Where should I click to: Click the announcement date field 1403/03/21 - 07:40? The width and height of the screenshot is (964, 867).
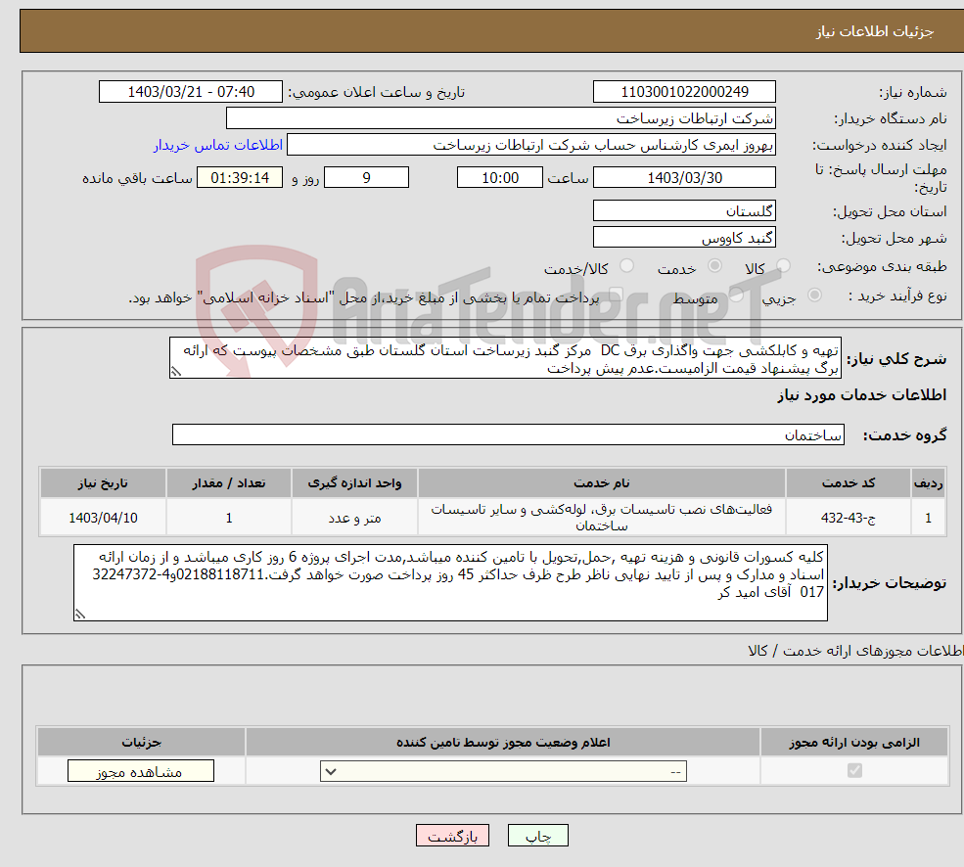click(x=191, y=92)
